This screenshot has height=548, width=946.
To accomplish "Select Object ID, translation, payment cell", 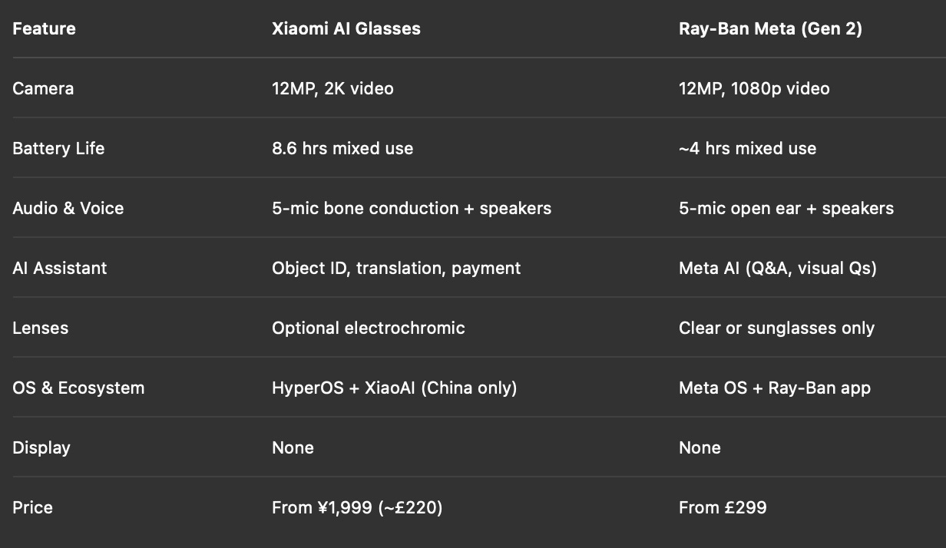I will (395, 269).
